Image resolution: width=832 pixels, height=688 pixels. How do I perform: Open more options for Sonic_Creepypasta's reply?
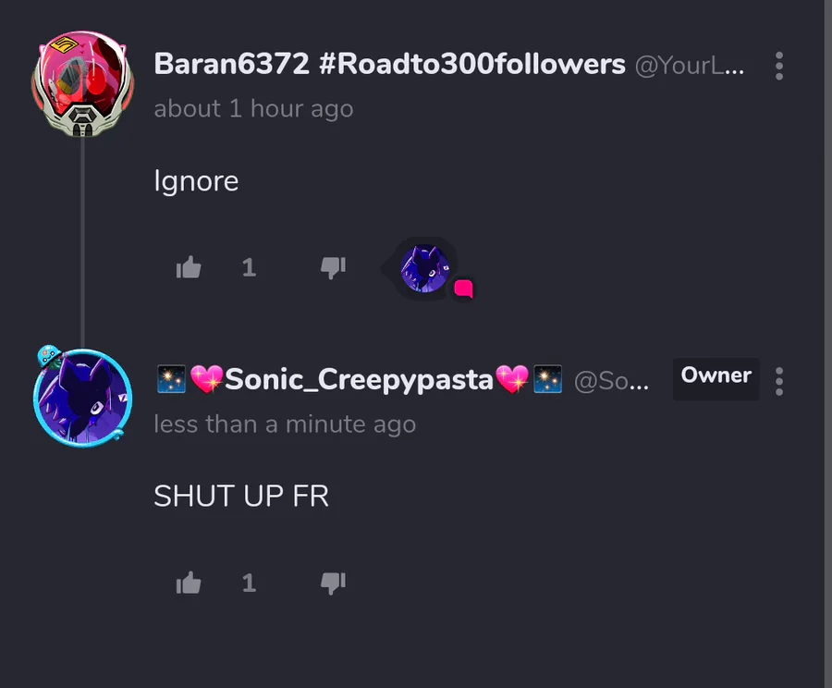(779, 381)
